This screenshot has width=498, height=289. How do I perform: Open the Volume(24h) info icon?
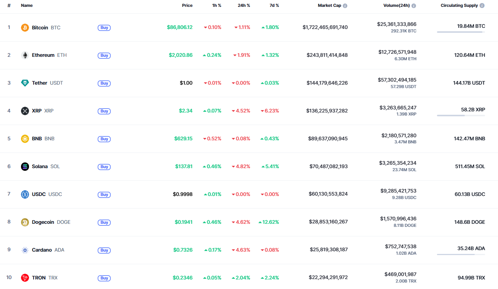[414, 6]
